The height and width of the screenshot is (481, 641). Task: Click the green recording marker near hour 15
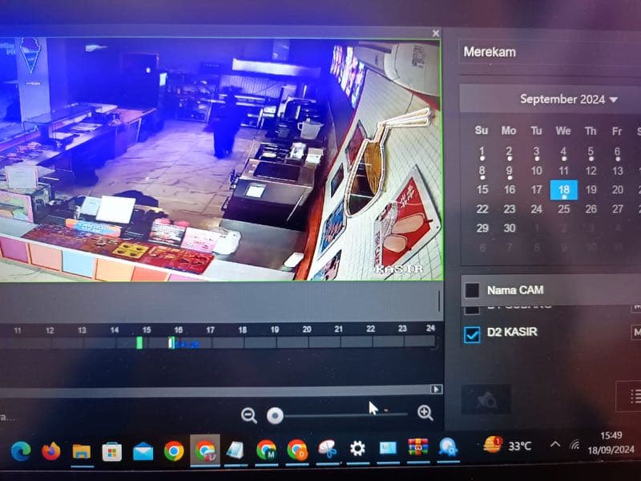(x=139, y=342)
